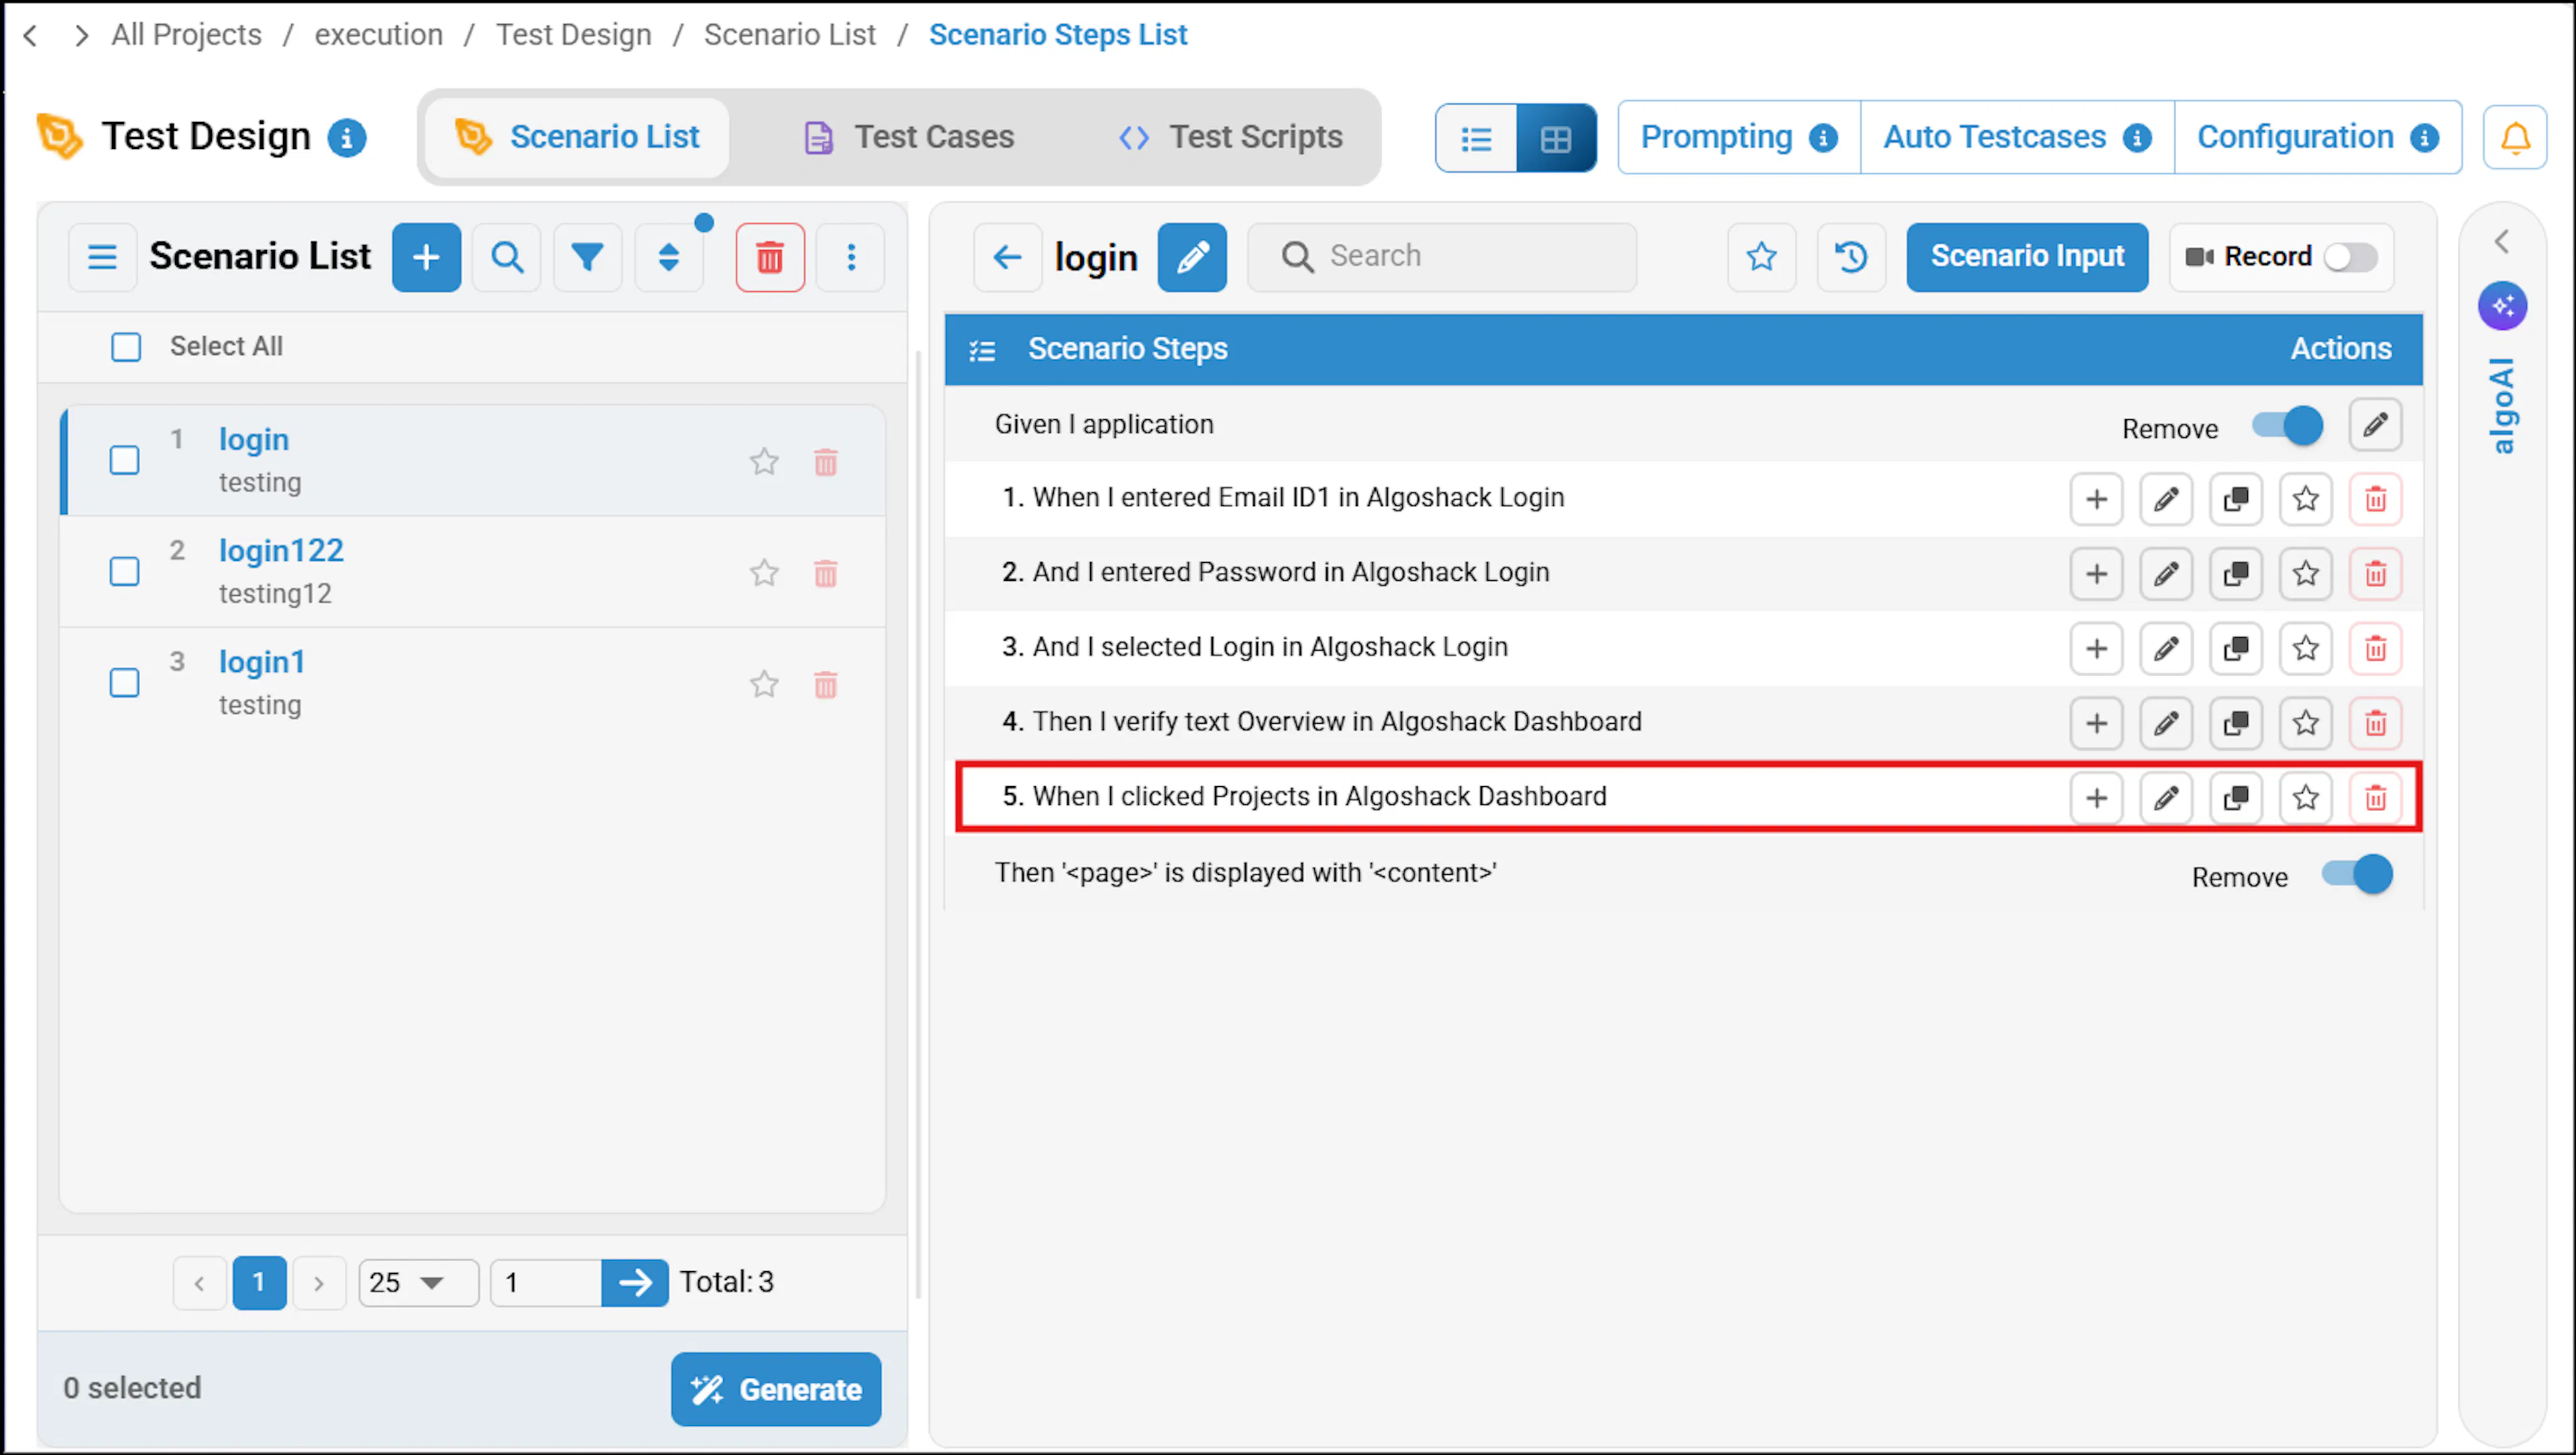The height and width of the screenshot is (1455, 2576).
Task: Delete selected scenarios via red trash button
Action: click(x=770, y=257)
